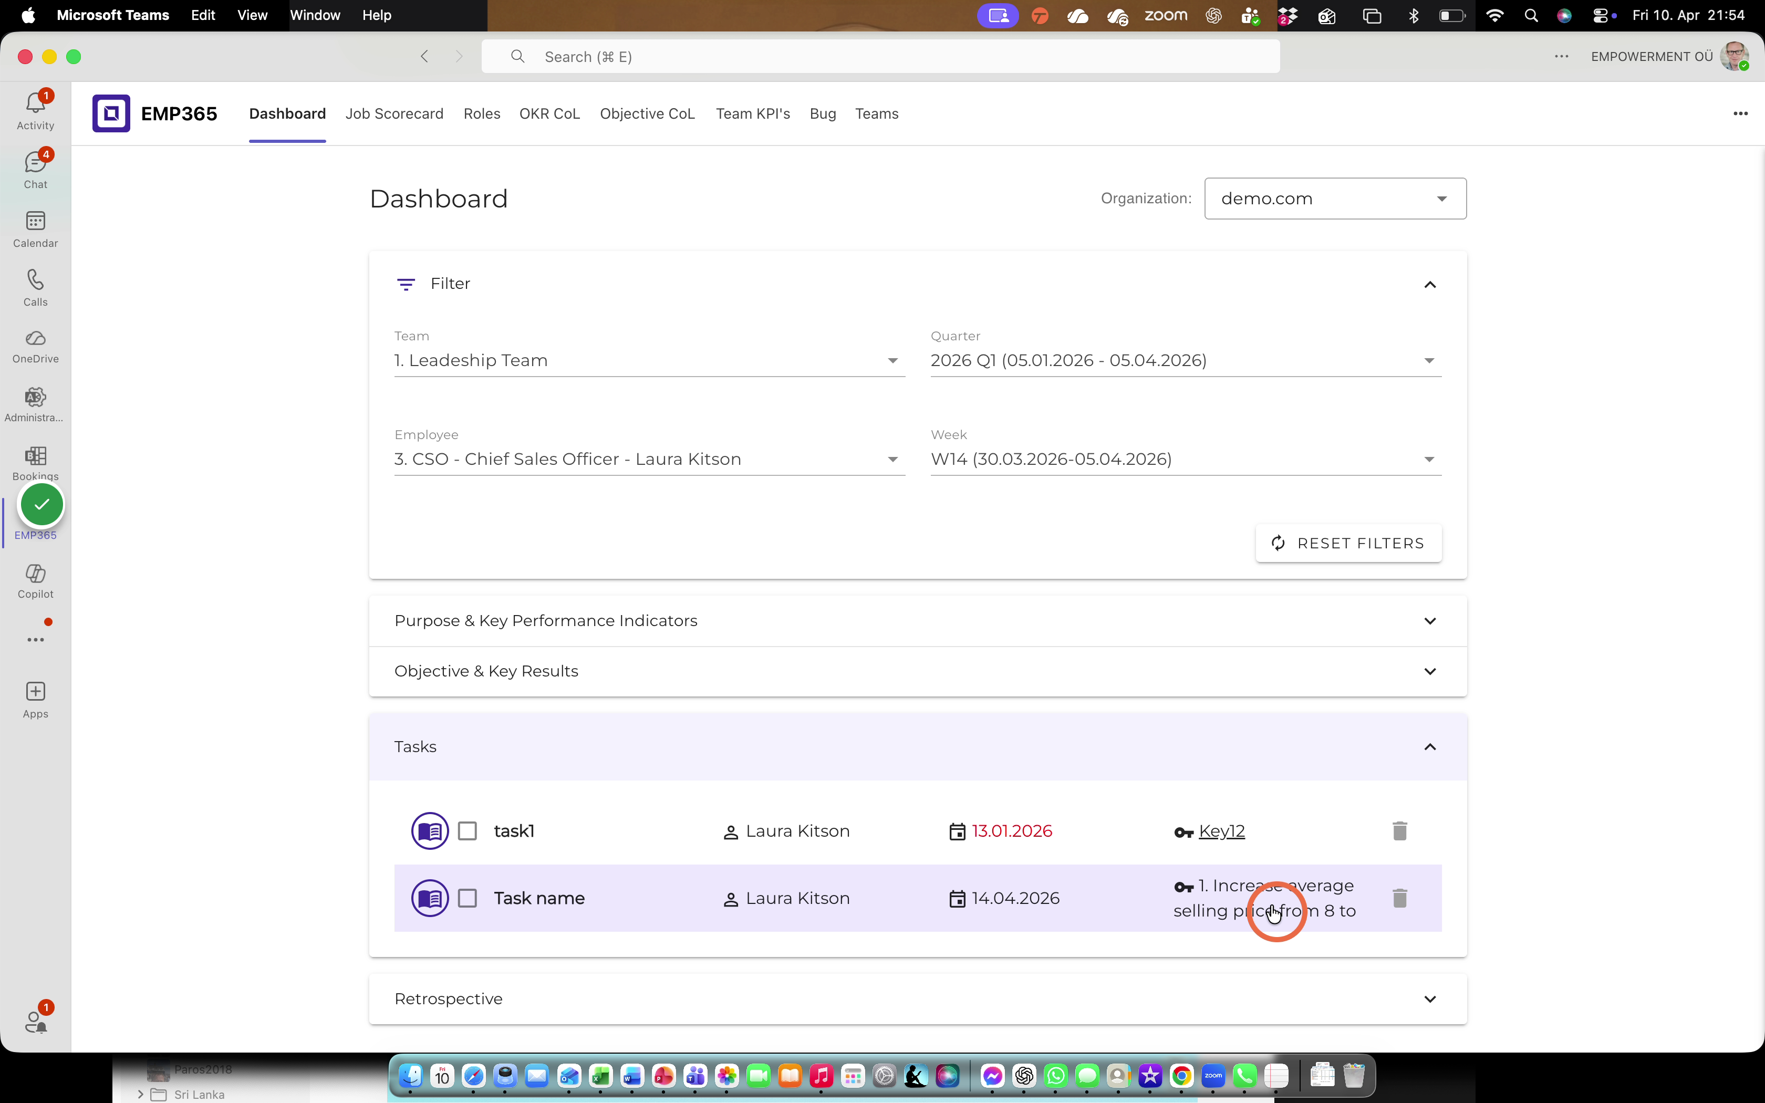Open the Organization dropdown demo.com
1765x1103 pixels.
1335,199
